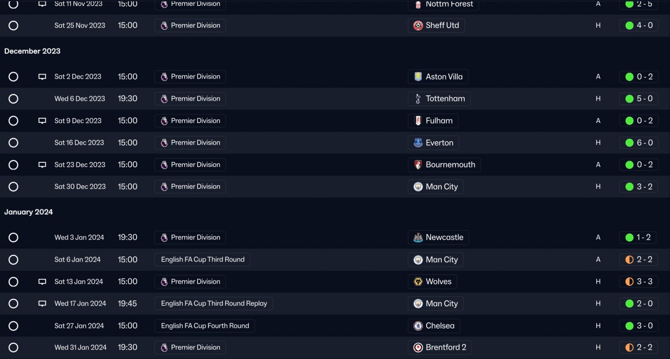View the 3 - 3 draw result against Wolves
The width and height of the screenshot is (670, 359).
click(639, 282)
